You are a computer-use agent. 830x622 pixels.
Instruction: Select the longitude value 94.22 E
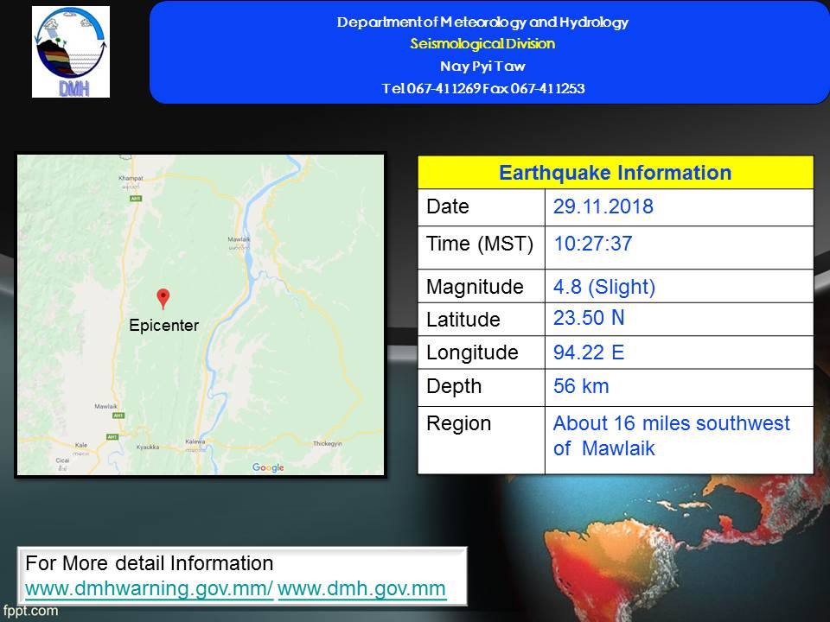pyautogui.click(x=589, y=352)
